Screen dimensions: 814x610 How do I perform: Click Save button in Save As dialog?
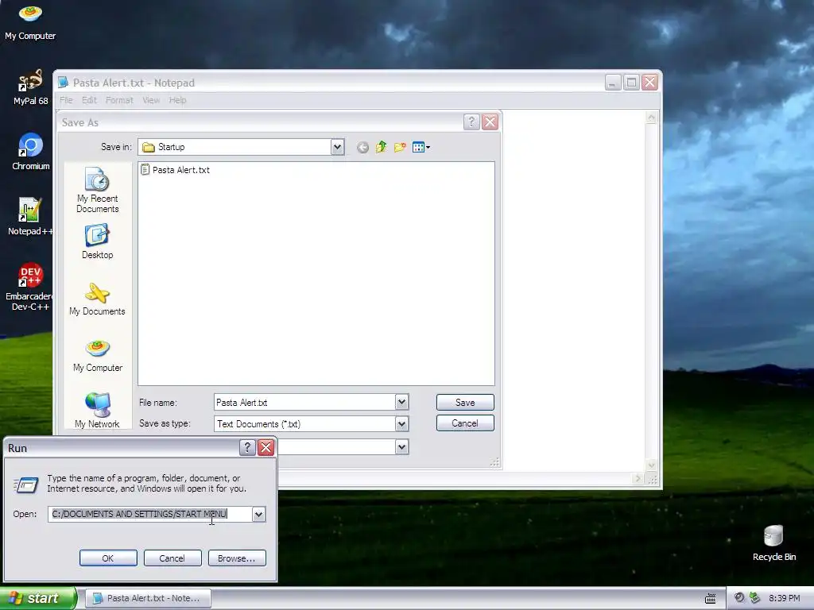[465, 403]
